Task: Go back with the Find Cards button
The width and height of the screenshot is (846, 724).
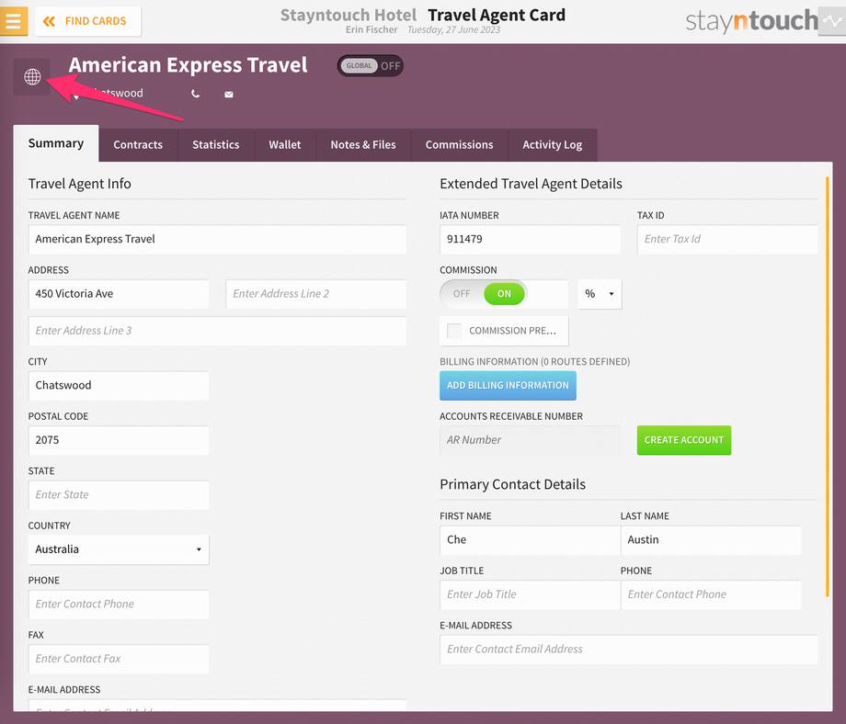Action: coord(88,21)
